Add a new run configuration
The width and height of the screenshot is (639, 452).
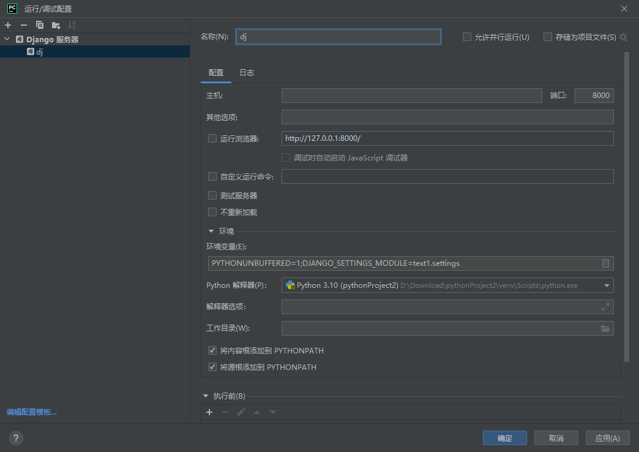pyautogui.click(x=8, y=25)
